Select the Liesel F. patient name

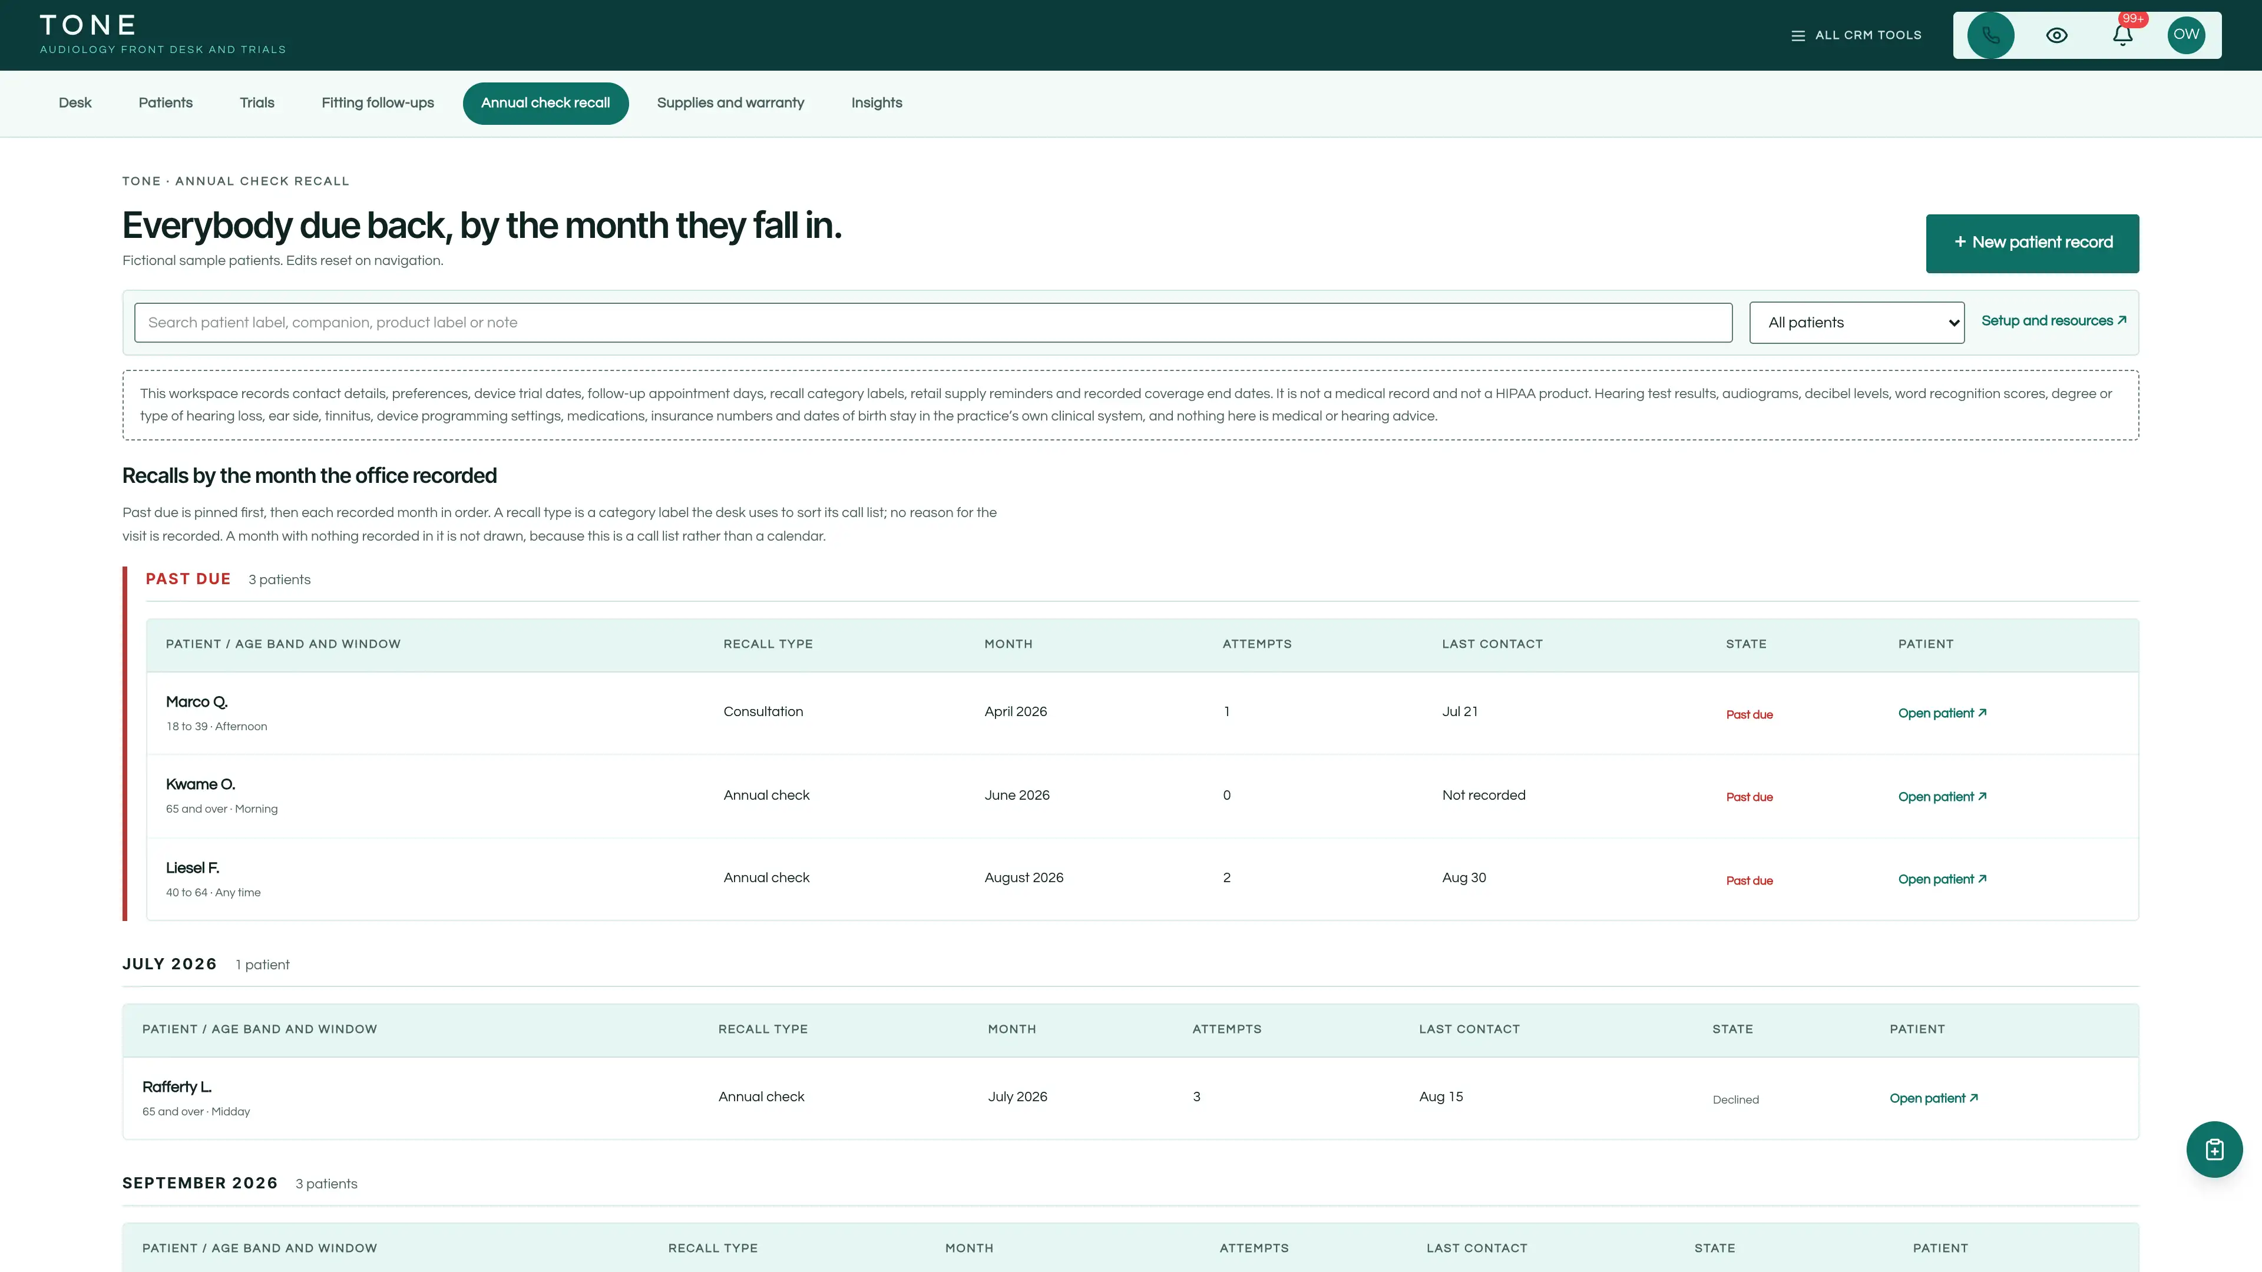point(192,867)
